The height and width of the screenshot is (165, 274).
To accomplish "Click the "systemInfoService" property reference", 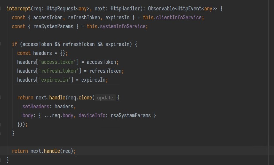I will [x=123, y=26].
